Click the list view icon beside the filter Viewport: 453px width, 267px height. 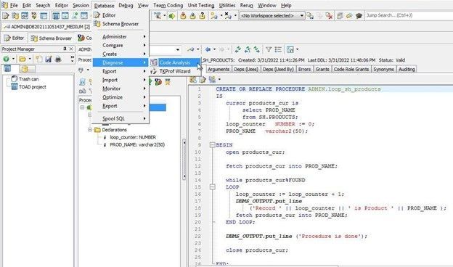click(x=278, y=49)
